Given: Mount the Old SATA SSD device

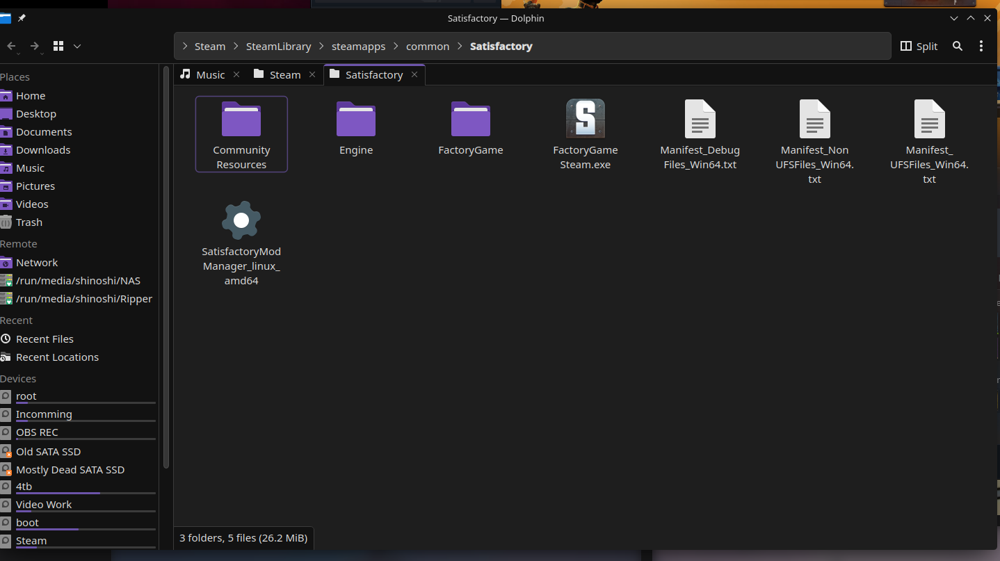Looking at the screenshot, I should click(x=78, y=452).
